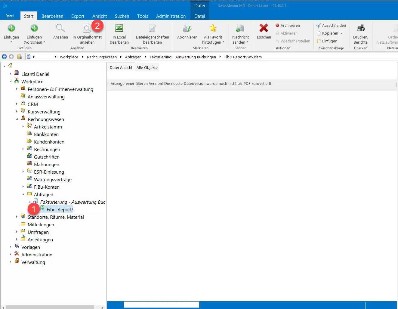The width and height of the screenshot is (398, 309).
Task: Expand the CRM tree node
Action: 17,104
